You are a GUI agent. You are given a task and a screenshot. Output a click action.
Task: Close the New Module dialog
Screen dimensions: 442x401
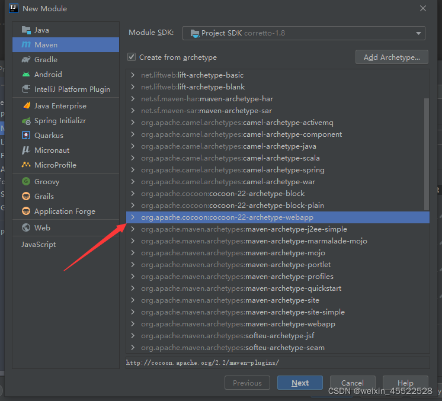(423, 8)
